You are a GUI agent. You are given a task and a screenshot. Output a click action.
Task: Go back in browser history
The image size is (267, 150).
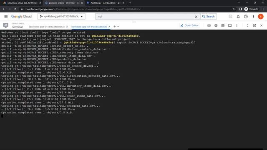(x=4, y=9)
